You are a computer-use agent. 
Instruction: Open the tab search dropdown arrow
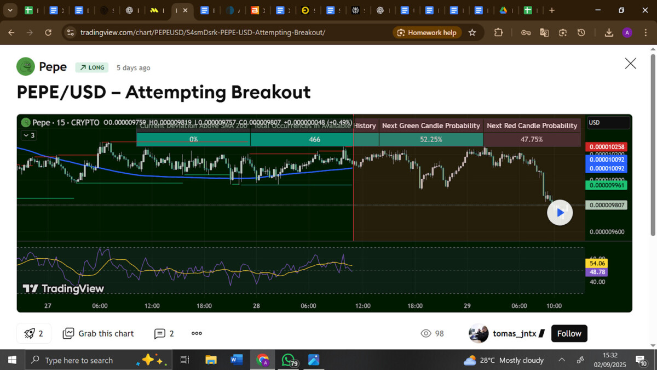click(x=10, y=10)
